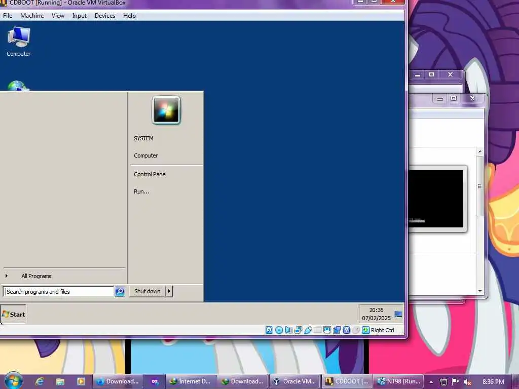Switch to Oracle VM... taskbar button
Image resolution: width=519 pixels, height=389 pixels.
click(x=295, y=381)
